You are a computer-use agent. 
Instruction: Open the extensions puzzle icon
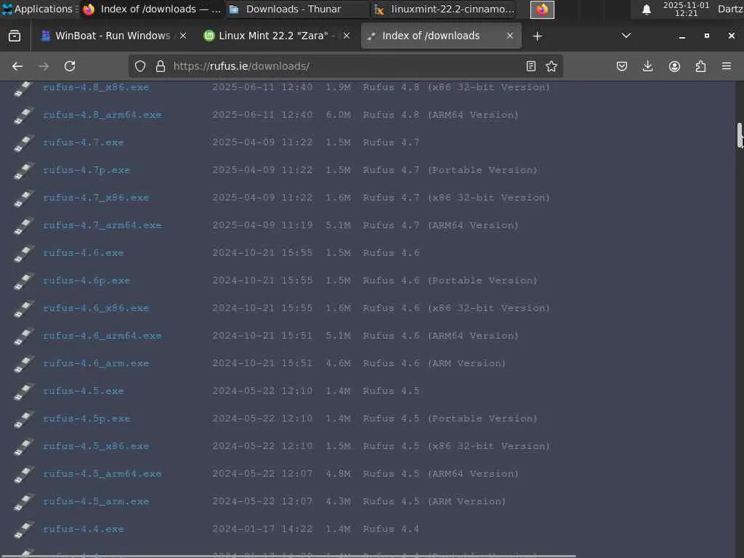pos(700,66)
